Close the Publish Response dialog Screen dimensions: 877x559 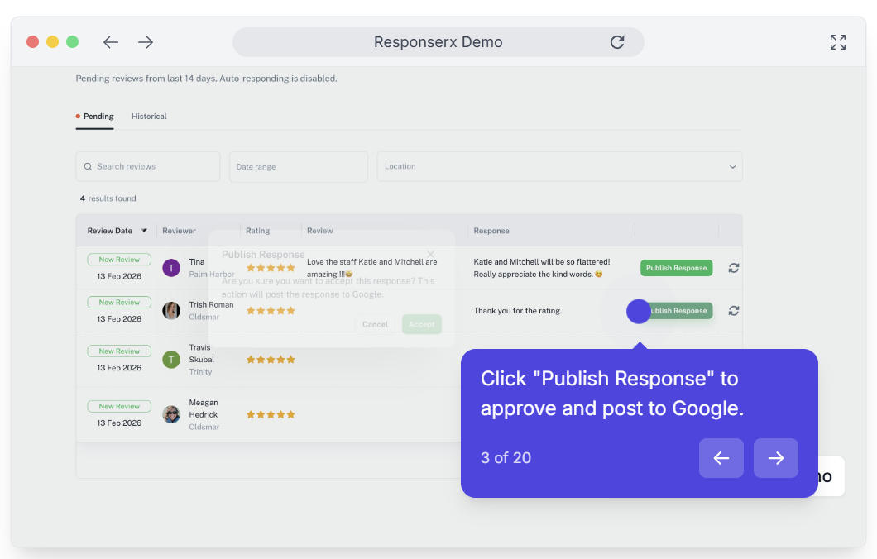point(430,255)
